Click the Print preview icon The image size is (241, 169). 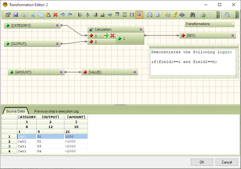[157, 15]
